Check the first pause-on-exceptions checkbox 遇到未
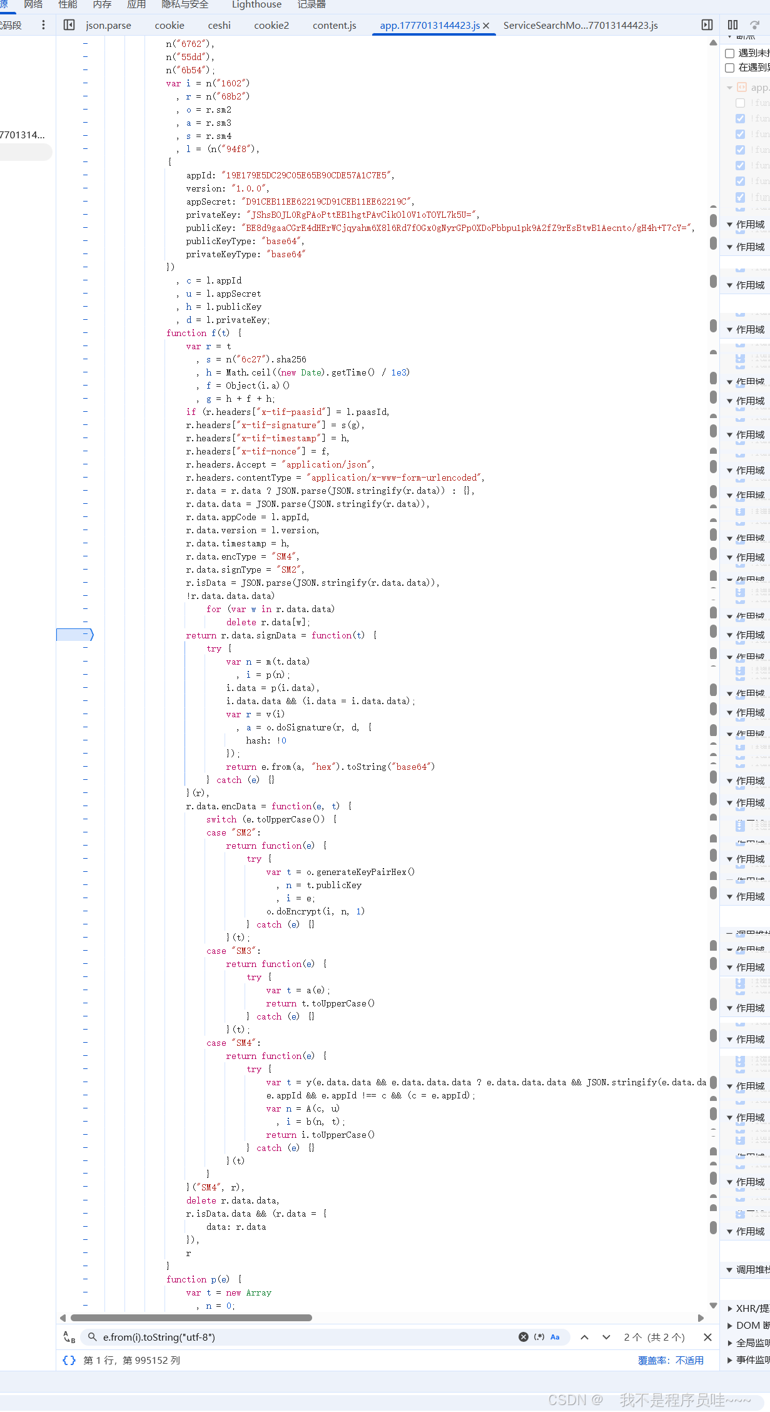Image resolution: width=770 pixels, height=1412 pixels. 729,53
